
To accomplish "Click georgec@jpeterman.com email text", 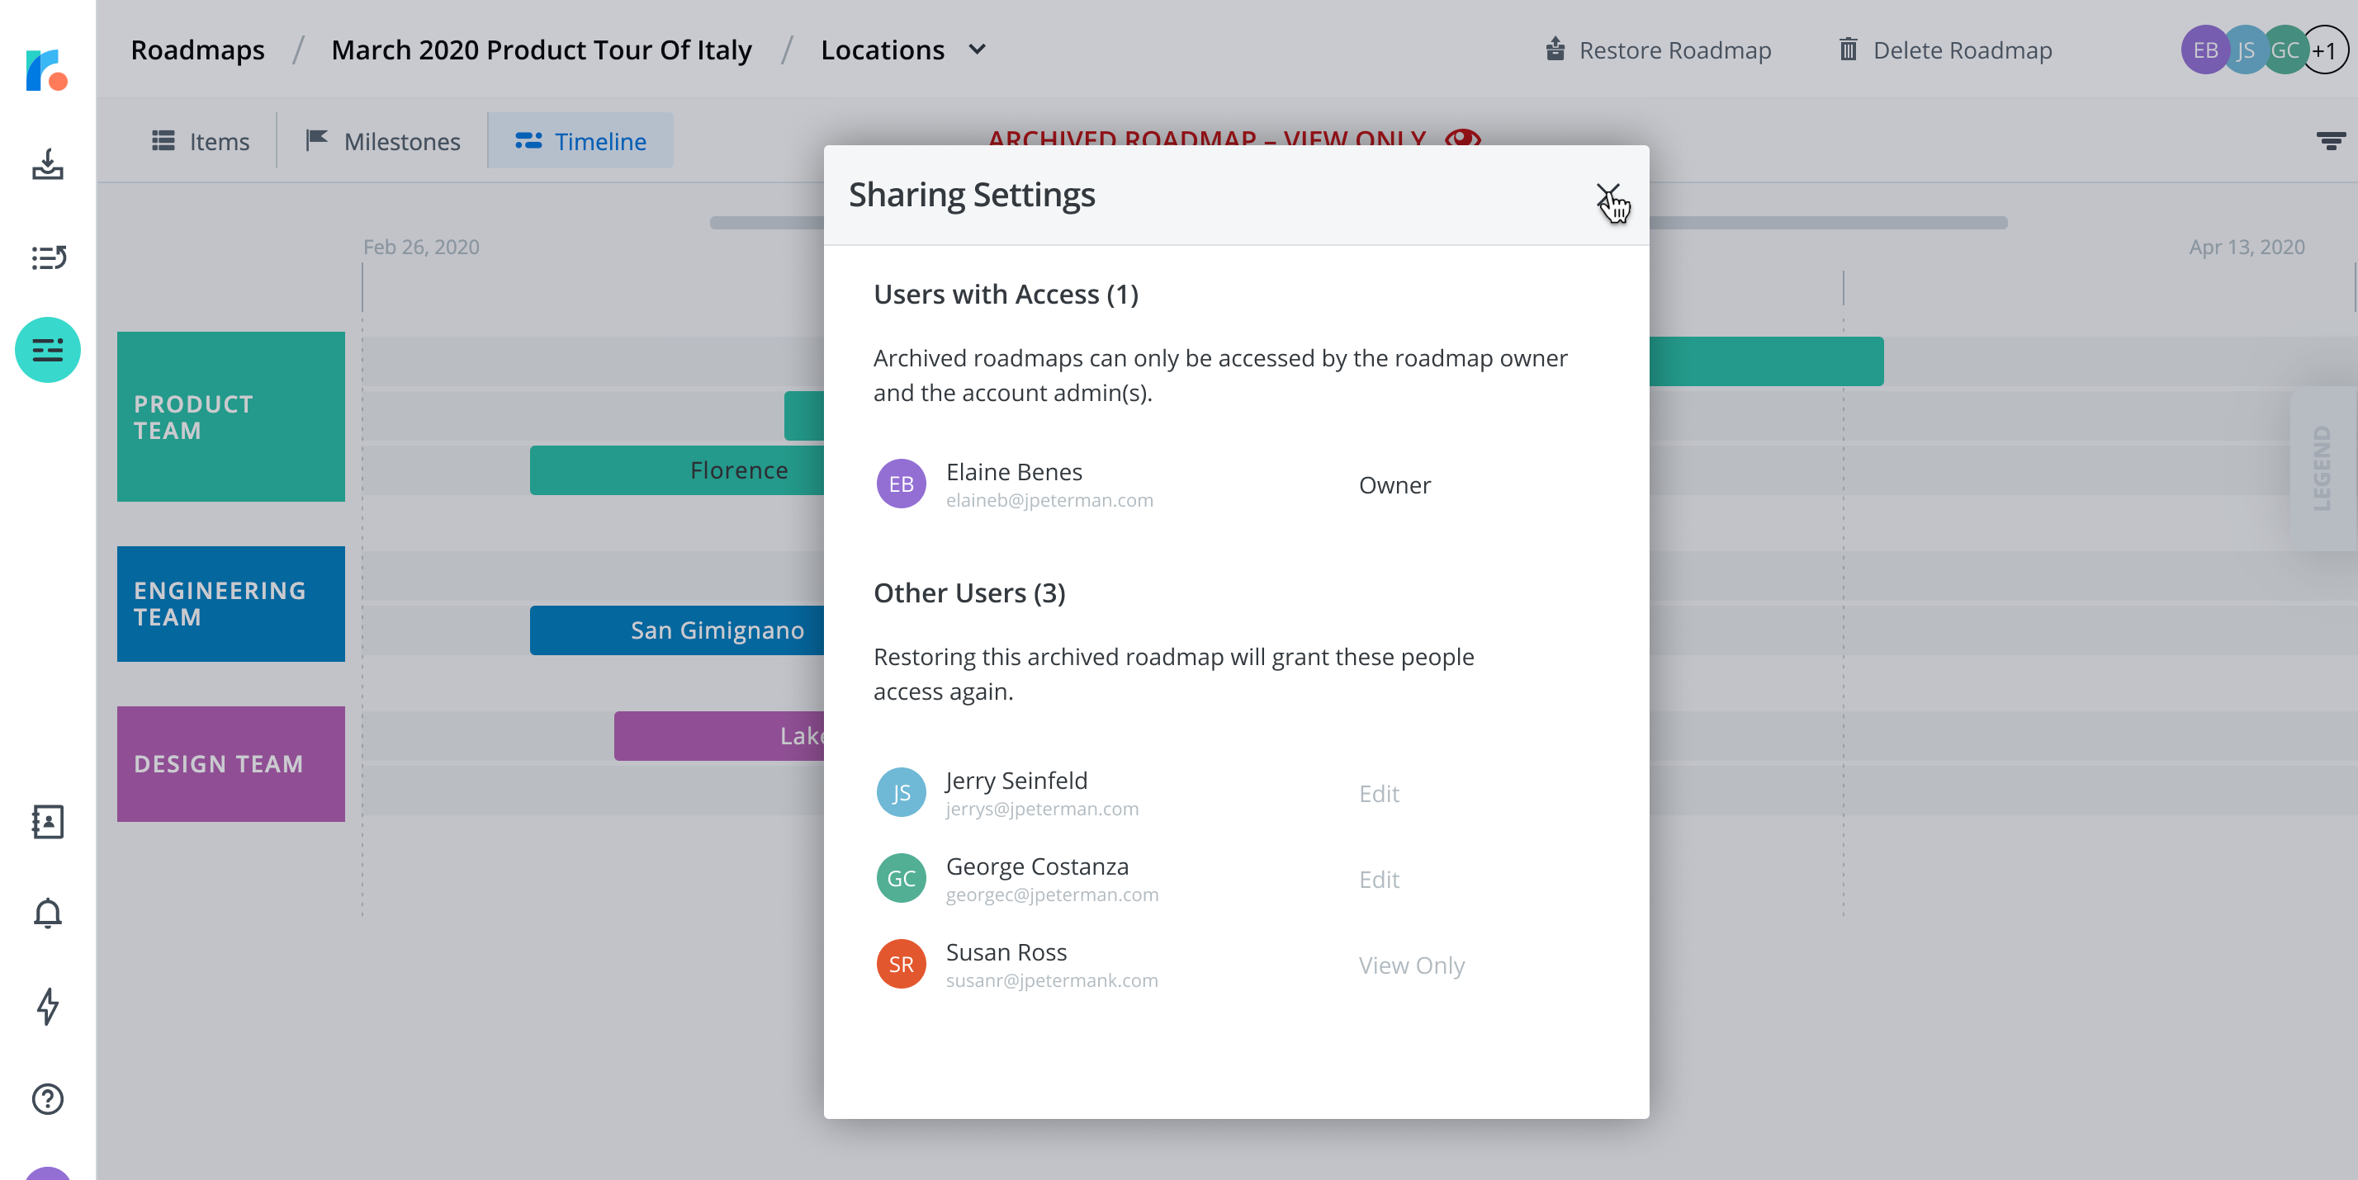I will point(1052,894).
